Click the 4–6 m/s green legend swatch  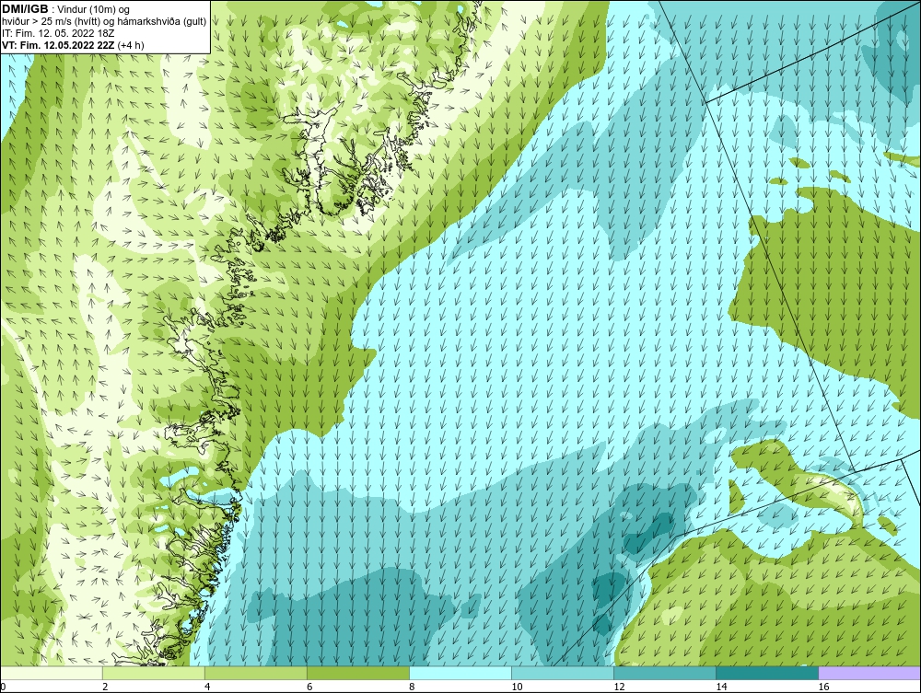(256, 673)
